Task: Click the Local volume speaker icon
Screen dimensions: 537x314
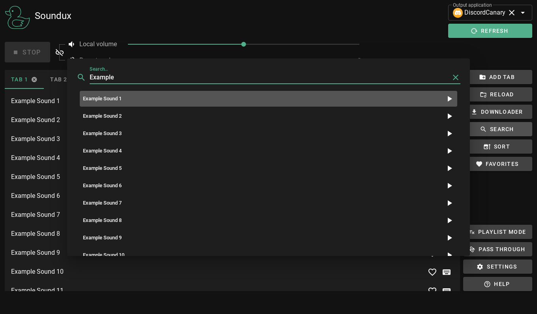Action: click(71, 44)
